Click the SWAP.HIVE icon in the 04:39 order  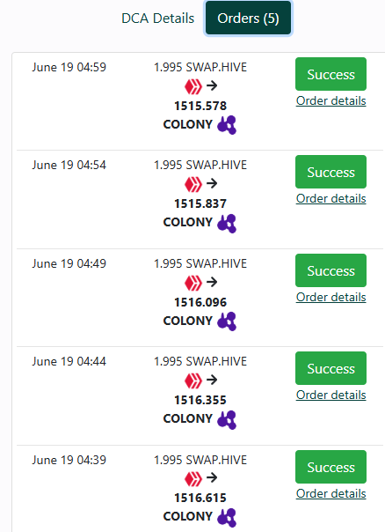pyautogui.click(x=193, y=478)
